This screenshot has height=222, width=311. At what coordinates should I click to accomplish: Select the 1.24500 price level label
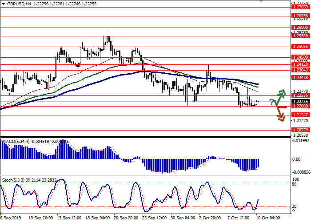point(300,57)
